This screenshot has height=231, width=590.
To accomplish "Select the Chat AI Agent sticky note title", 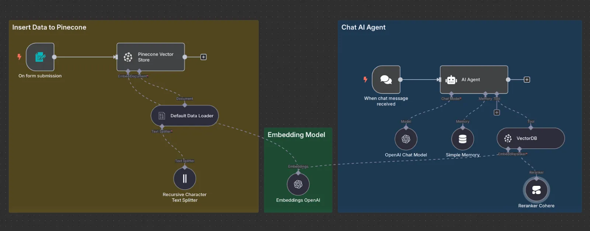I will (x=363, y=27).
